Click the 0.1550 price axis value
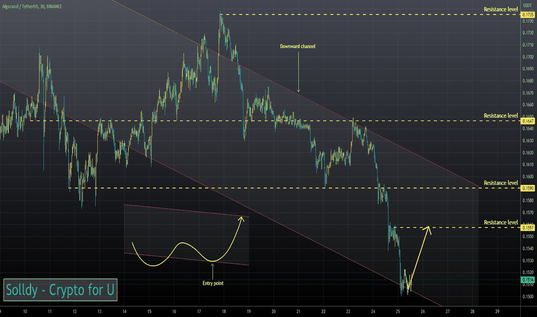Image resolution: width=537 pixels, height=317 pixels. [528, 236]
